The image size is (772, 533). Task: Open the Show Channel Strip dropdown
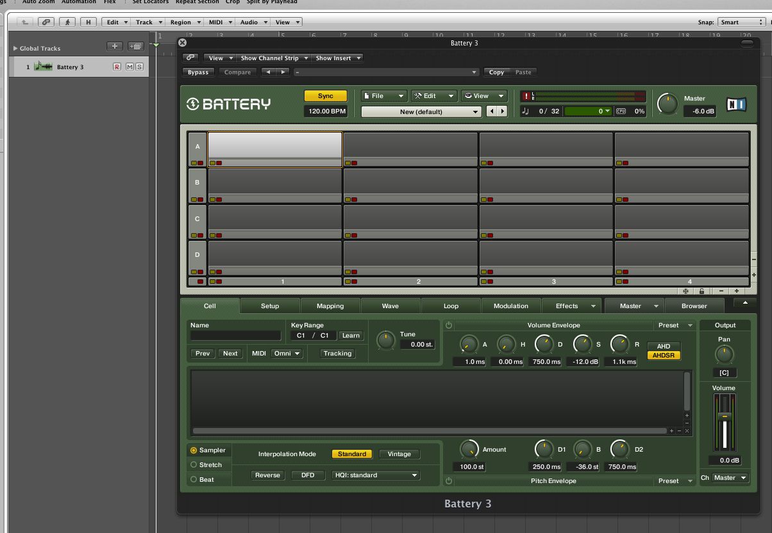coord(274,58)
